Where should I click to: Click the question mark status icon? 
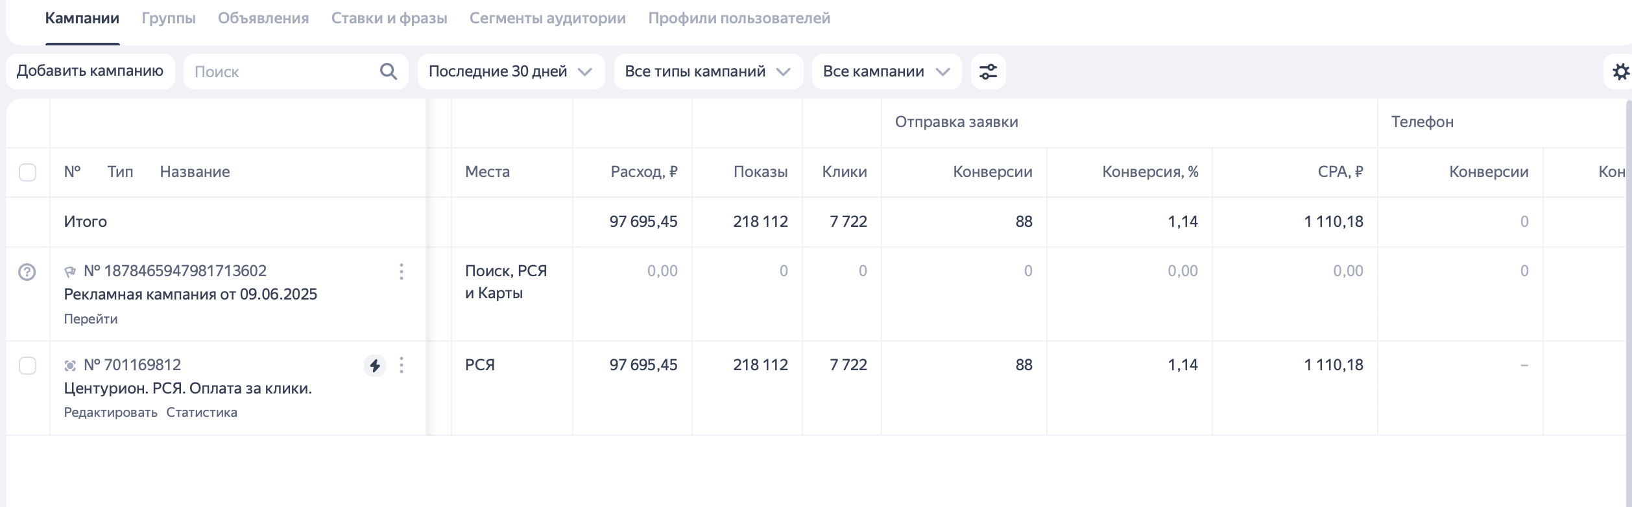tap(27, 272)
